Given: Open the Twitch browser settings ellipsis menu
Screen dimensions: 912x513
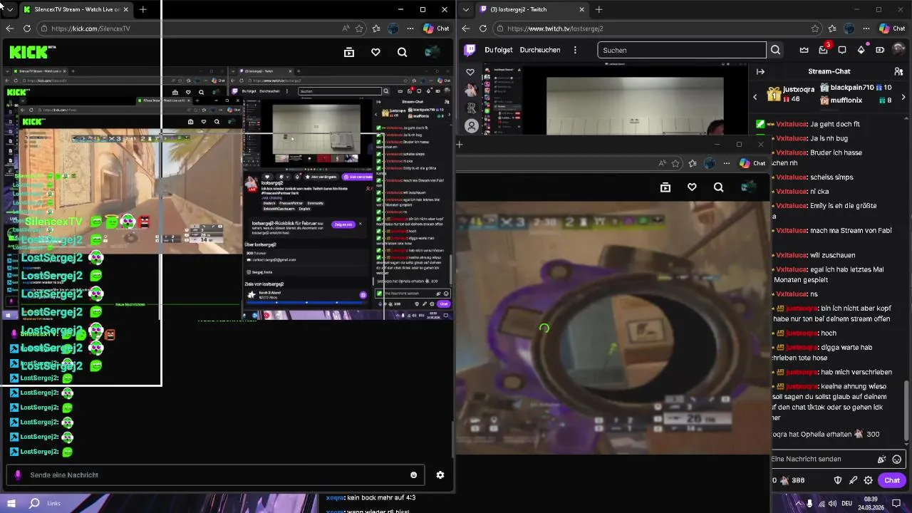Looking at the screenshot, I should [866, 28].
